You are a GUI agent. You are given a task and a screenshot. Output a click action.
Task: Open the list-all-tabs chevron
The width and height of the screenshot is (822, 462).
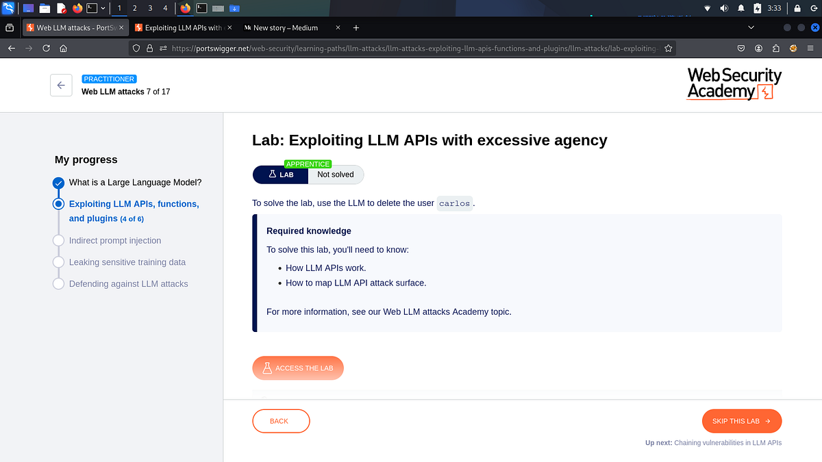(751, 27)
